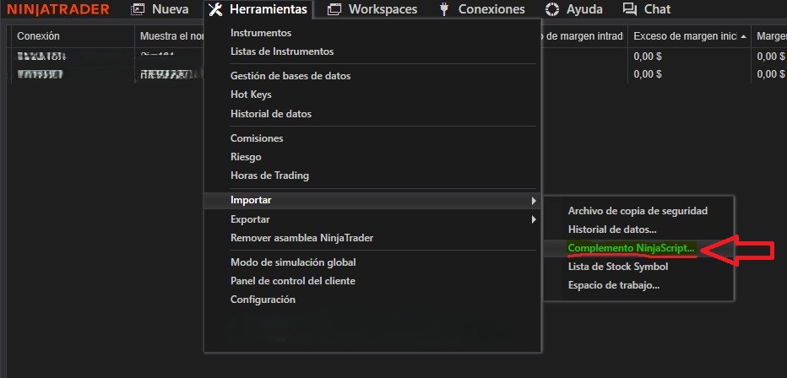Open the Ayuda menu
787x378 pixels.
click(x=584, y=9)
